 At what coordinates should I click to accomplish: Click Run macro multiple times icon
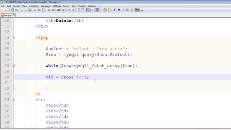pyautogui.click(x=127, y=10)
